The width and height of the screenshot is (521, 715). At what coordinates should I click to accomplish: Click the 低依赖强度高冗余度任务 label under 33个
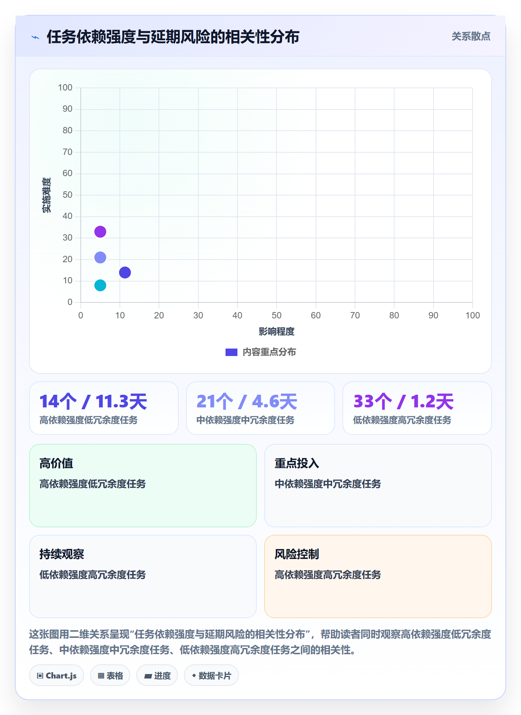point(402,420)
